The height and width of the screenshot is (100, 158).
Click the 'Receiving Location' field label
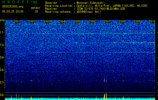59,6
